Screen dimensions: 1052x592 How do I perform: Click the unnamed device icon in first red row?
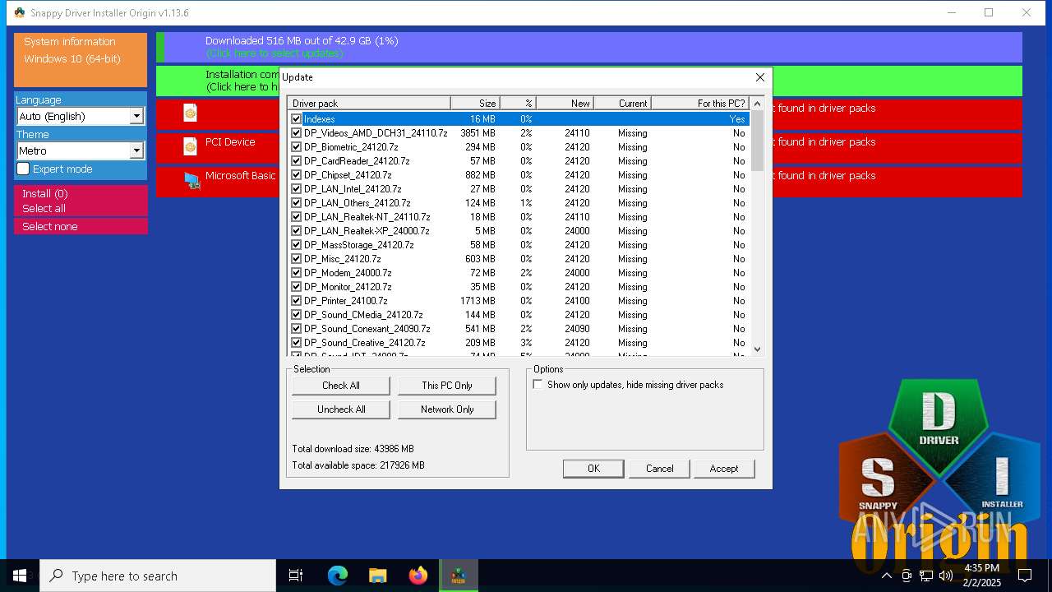click(190, 113)
